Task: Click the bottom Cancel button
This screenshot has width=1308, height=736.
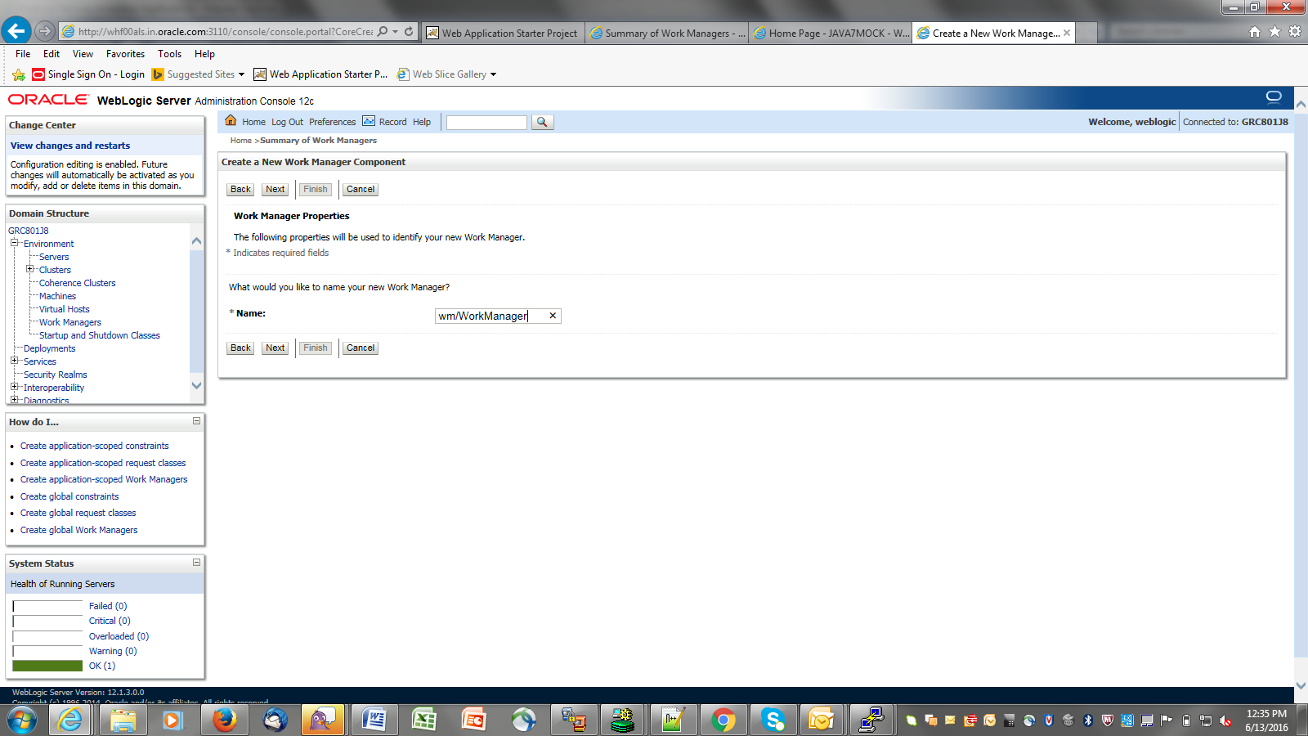Action: tap(361, 348)
